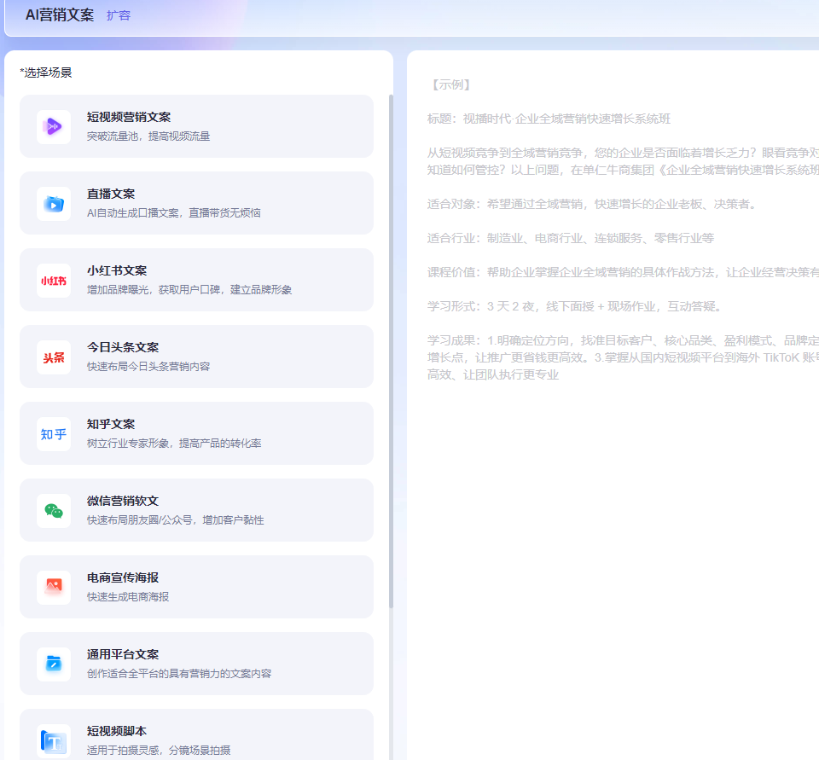Choose the 微信营销软文 scenario
The image size is (819, 760).
tap(196, 509)
